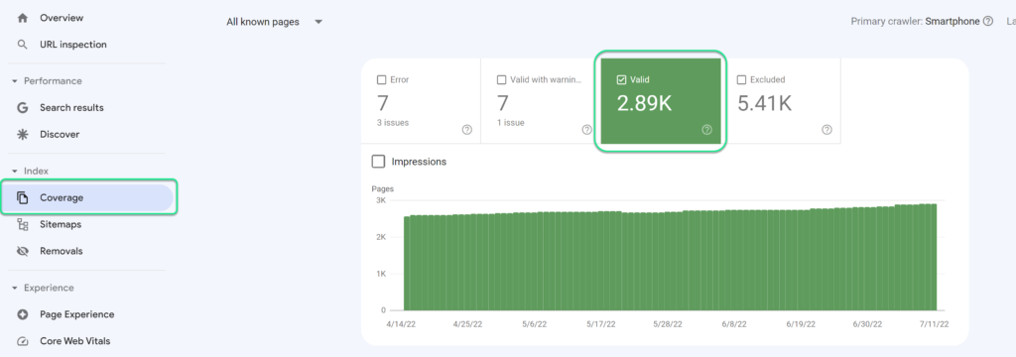The width and height of the screenshot is (1016, 357).
Task: Enable the Excluded checkbox
Action: [742, 80]
